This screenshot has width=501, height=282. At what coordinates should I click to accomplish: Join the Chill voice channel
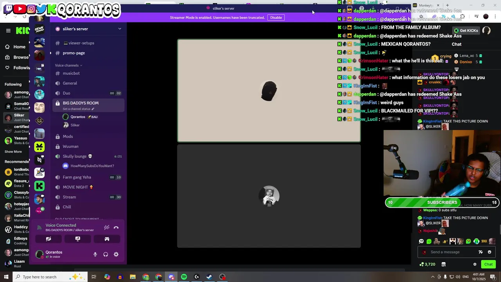[88, 207]
